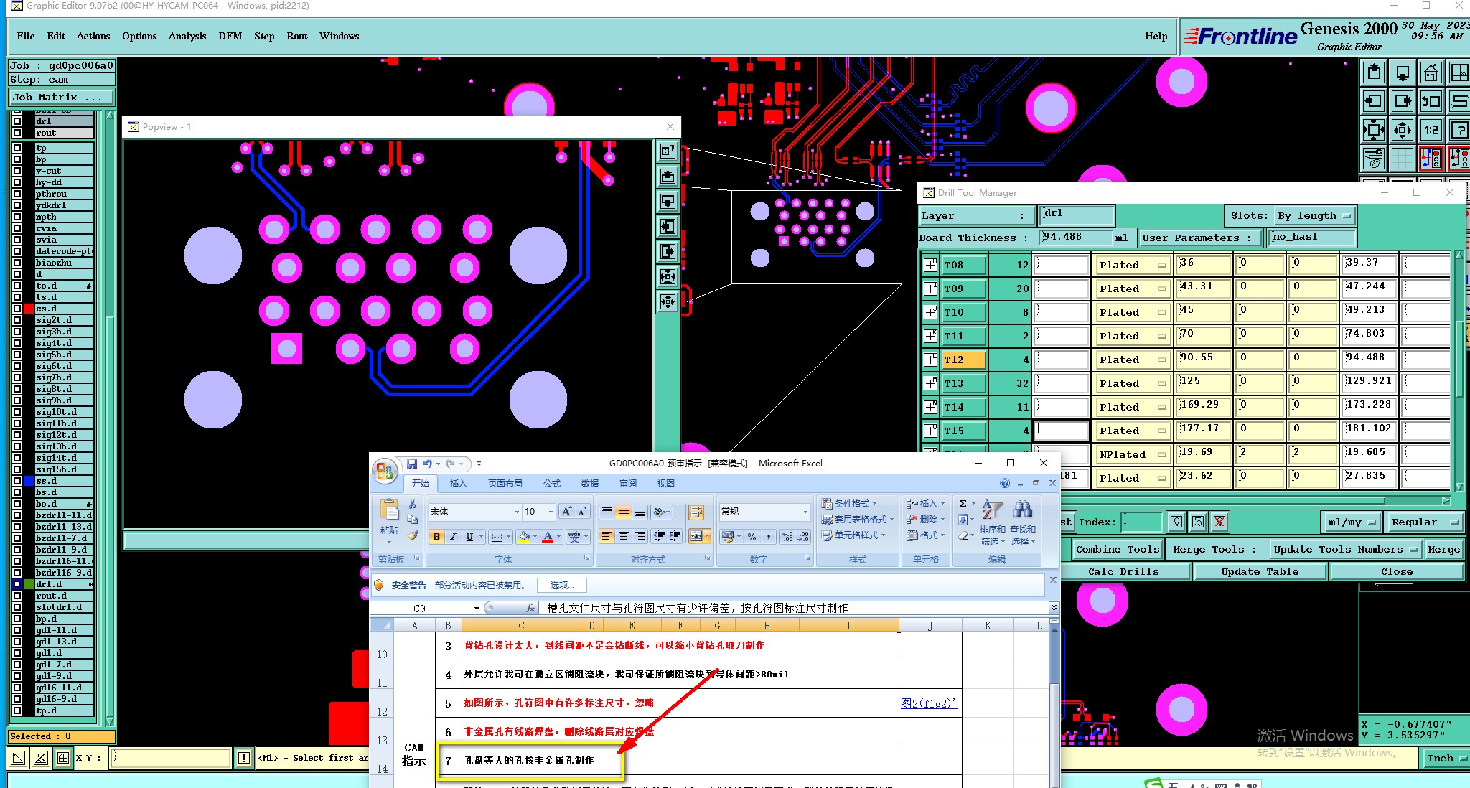This screenshot has height=788, width=1470.
Task: Click the blue color swatch of ss.d layer
Action: pyautogui.click(x=29, y=481)
